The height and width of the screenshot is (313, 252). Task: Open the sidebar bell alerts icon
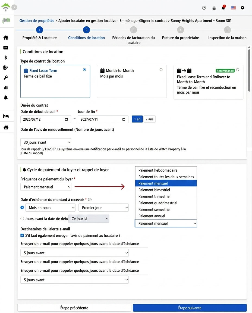tap(6, 98)
